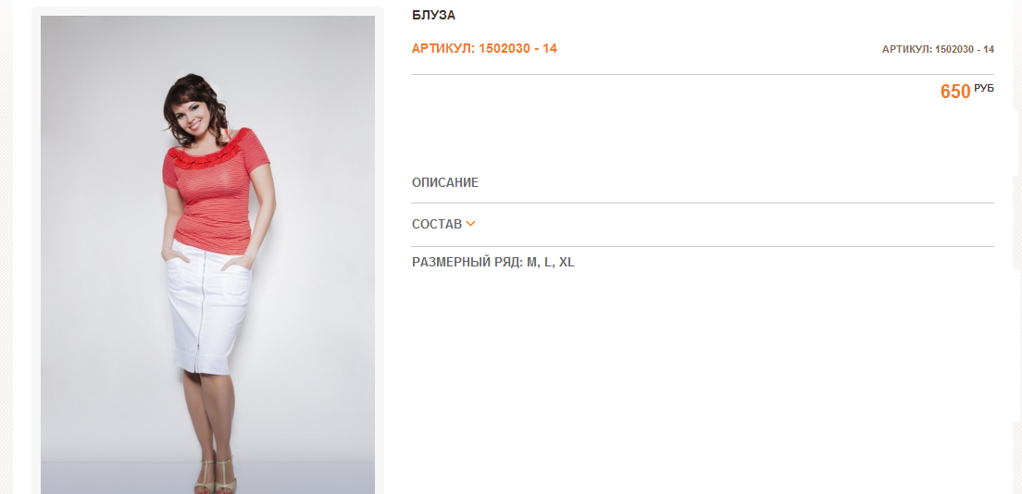The image size is (1022, 494).
Task: Select the orange АРТИКУЛ: 1502030 - 14 text
Action: [484, 48]
